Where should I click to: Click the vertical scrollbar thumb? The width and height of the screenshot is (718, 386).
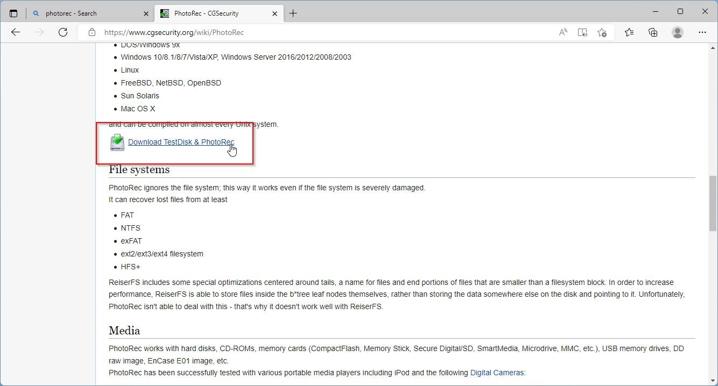713,203
